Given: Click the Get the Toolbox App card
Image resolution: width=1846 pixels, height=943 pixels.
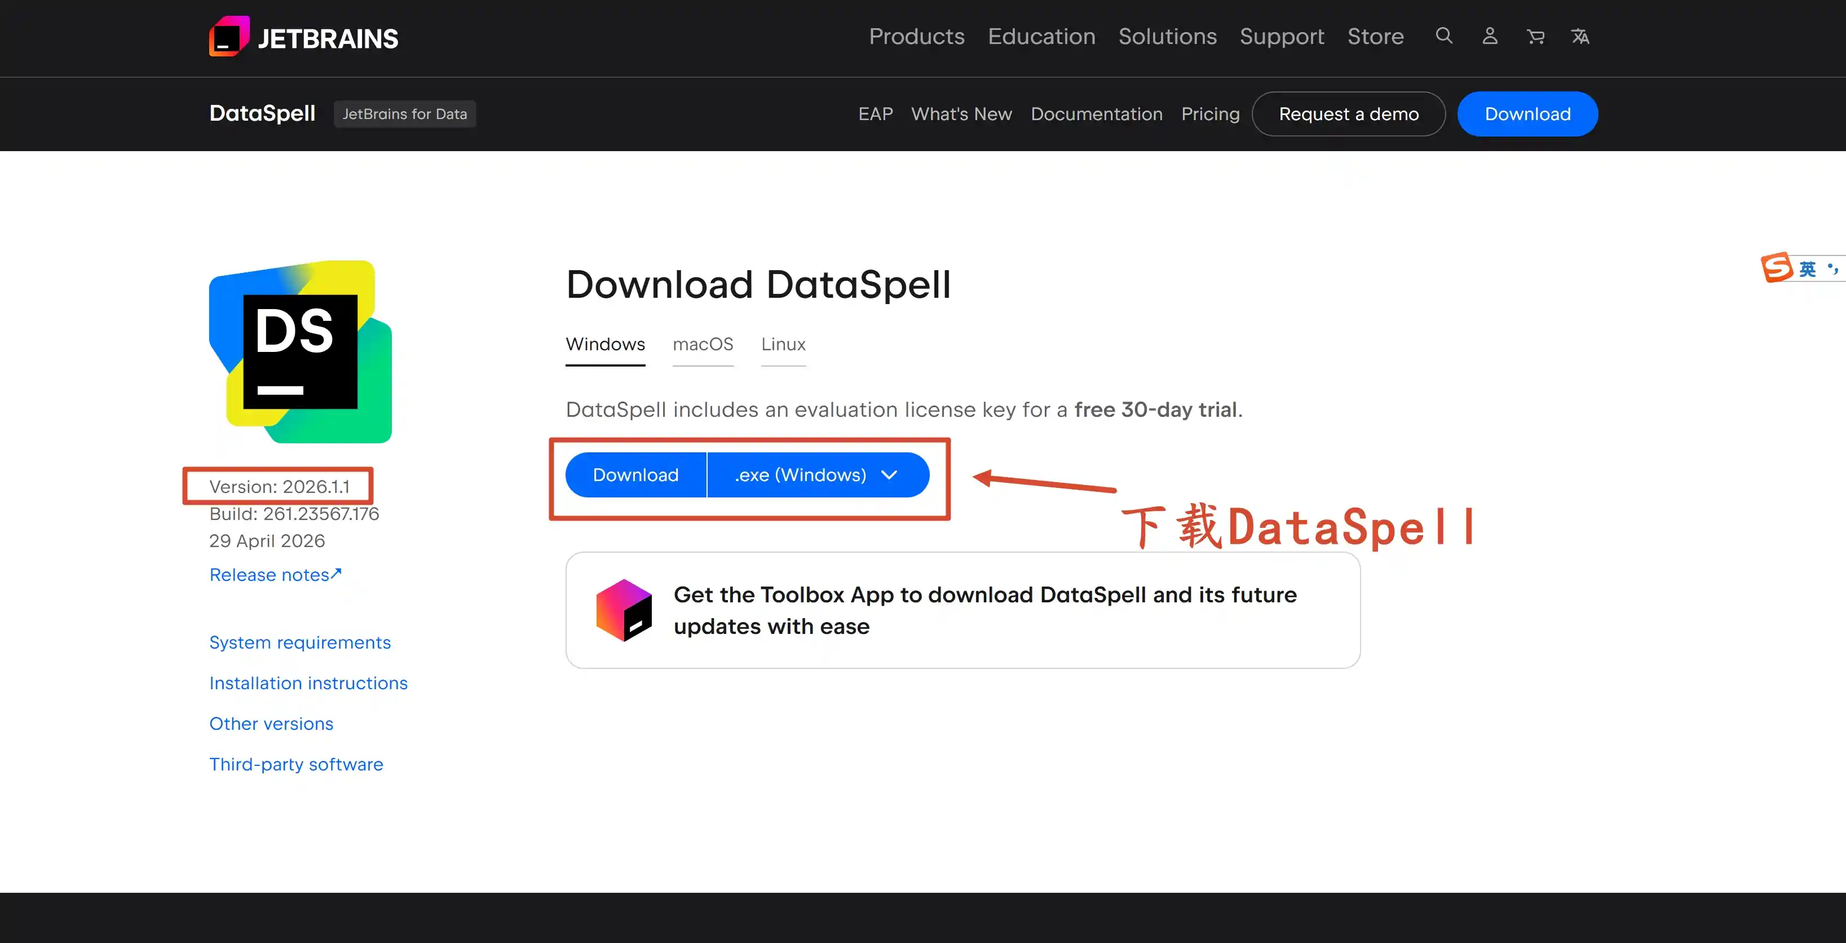Looking at the screenshot, I should tap(962, 610).
